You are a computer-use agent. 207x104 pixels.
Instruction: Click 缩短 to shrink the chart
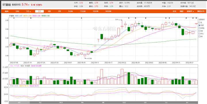[182, 11]
